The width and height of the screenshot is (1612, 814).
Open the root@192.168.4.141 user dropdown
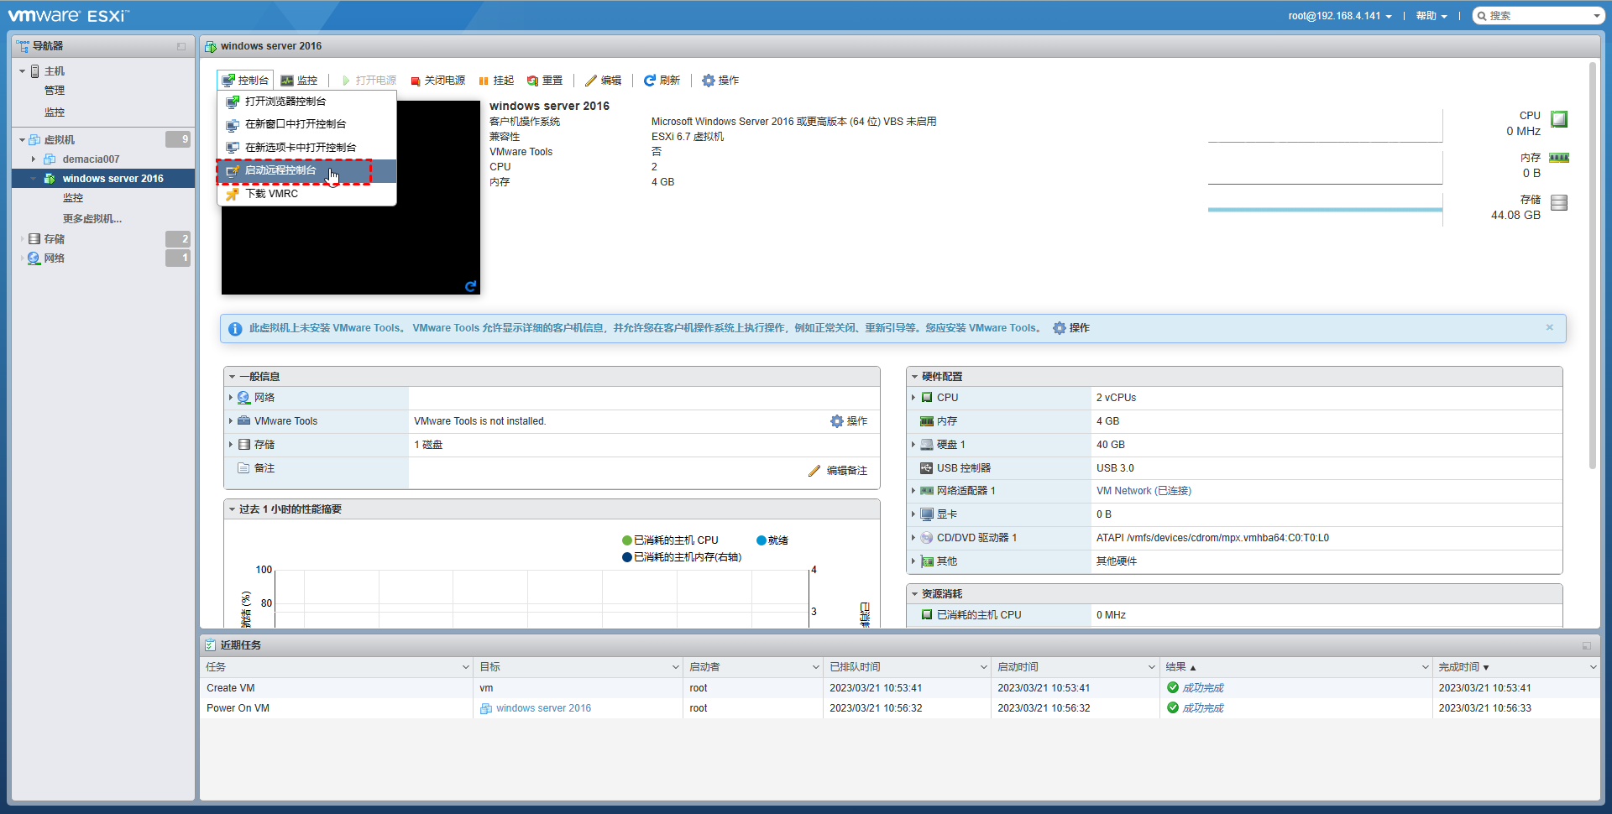(x=1340, y=16)
